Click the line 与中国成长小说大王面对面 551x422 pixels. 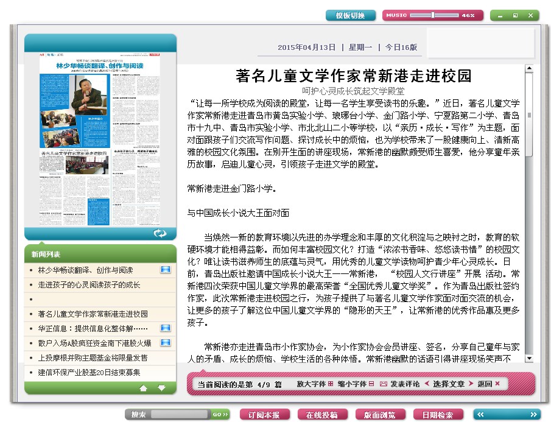click(x=238, y=213)
